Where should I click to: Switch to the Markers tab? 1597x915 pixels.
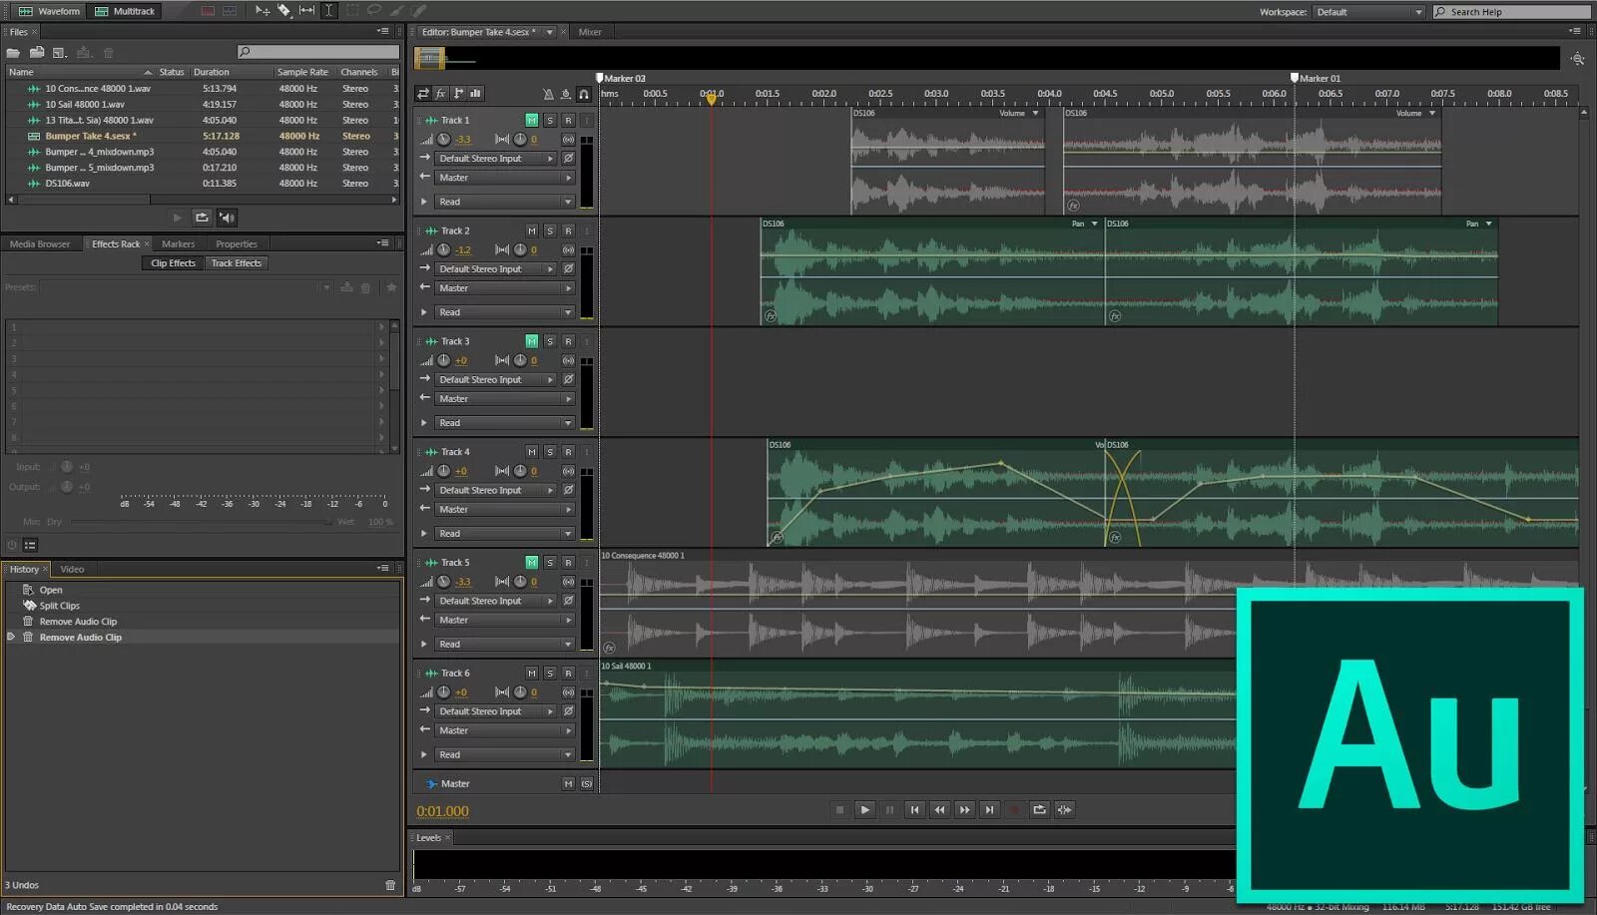pos(179,244)
